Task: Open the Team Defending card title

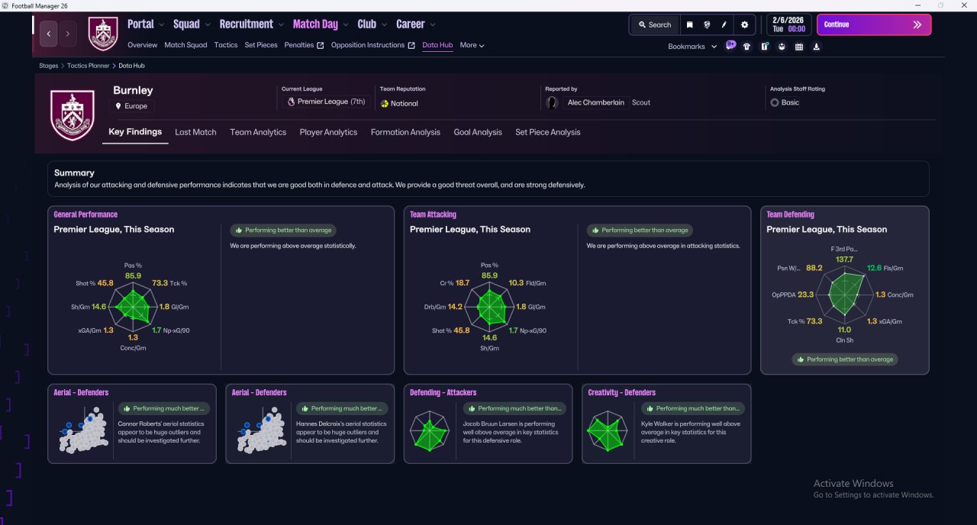Action: [790, 214]
